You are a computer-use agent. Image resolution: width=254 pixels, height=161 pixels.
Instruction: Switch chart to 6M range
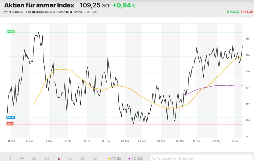tap(47, 159)
